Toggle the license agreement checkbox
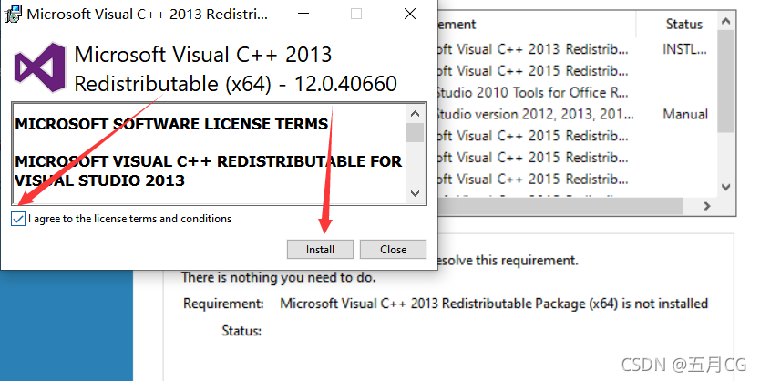The width and height of the screenshot is (760, 381). click(18, 219)
